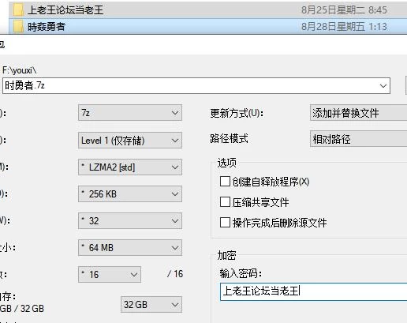This screenshot has width=407, height=323.
Task: Enable 创建自释放程序 checkbox
Action: pyautogui.click(x=225, y=182)
